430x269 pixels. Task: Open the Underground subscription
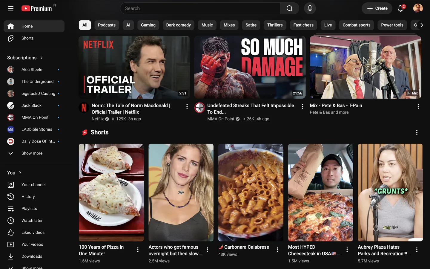pos(34,82)
